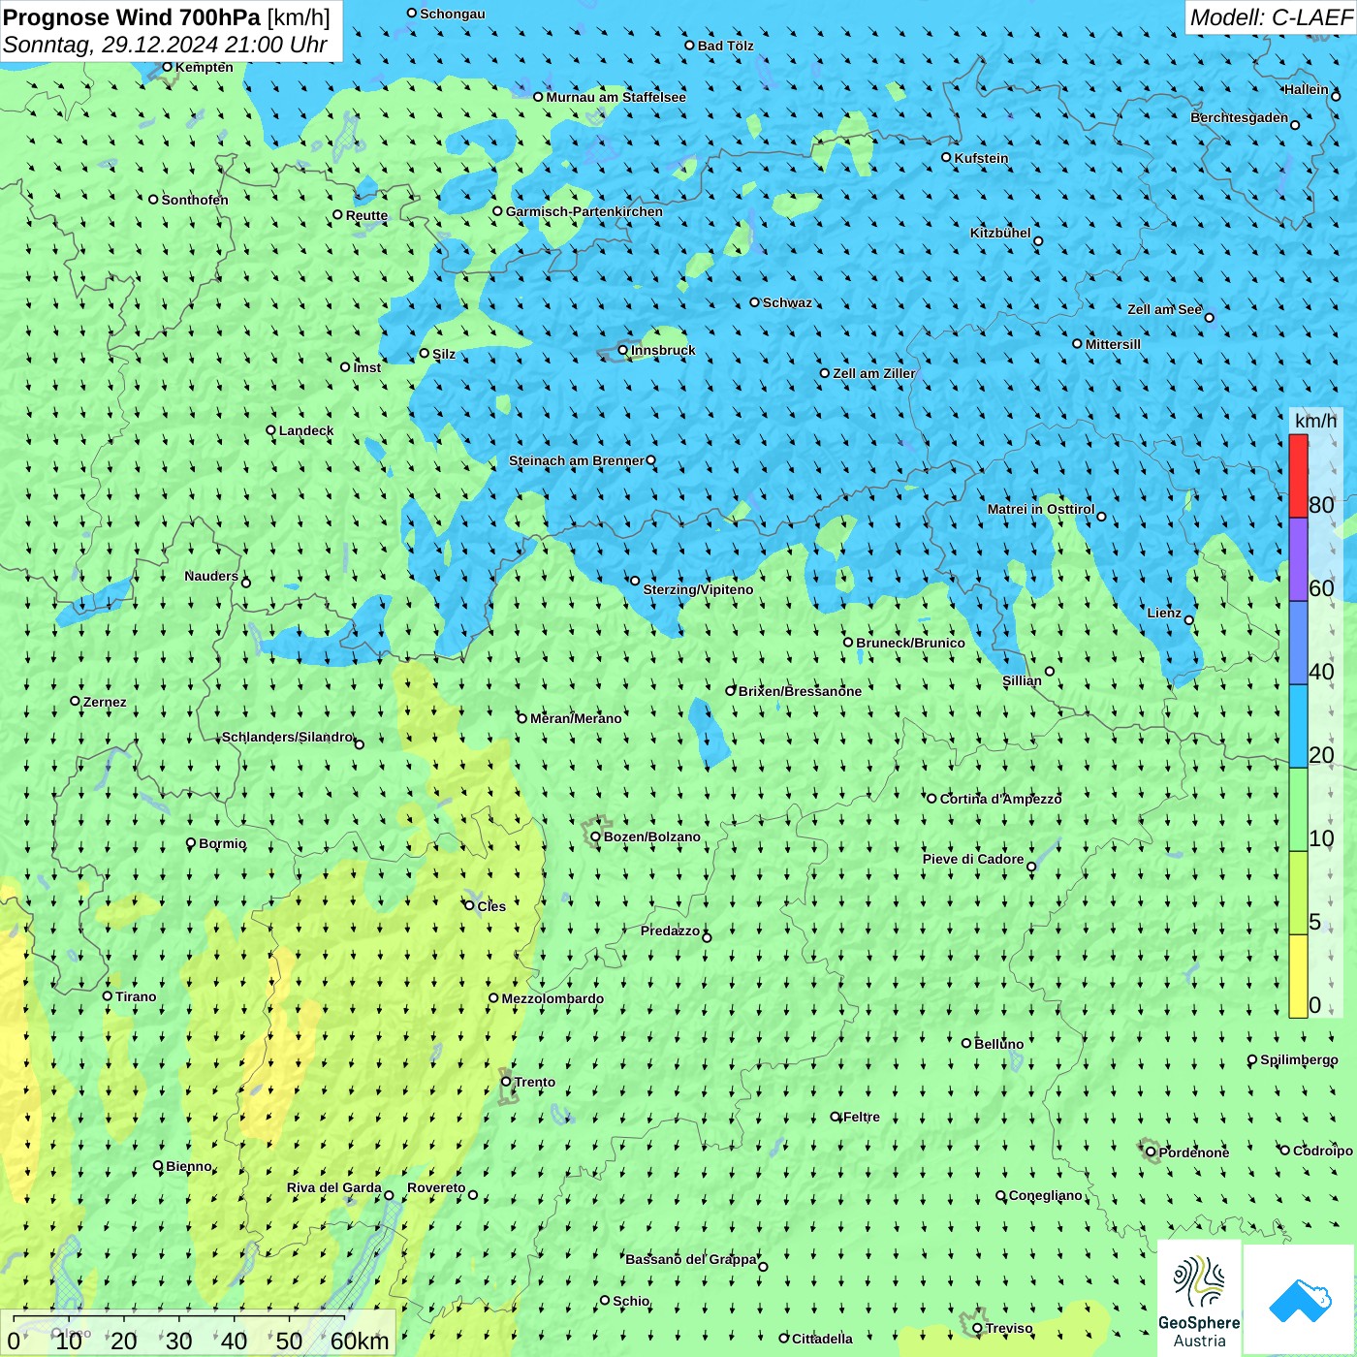Click the Riva del Garda label
1357x1357 pixels.
click(334, 1187)
